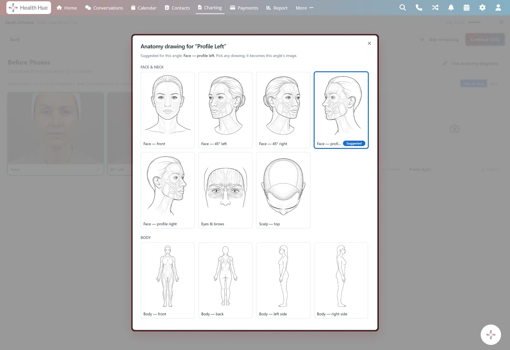
Task: Open the Front photo thumbnail
Action: [x=55, y=134]
